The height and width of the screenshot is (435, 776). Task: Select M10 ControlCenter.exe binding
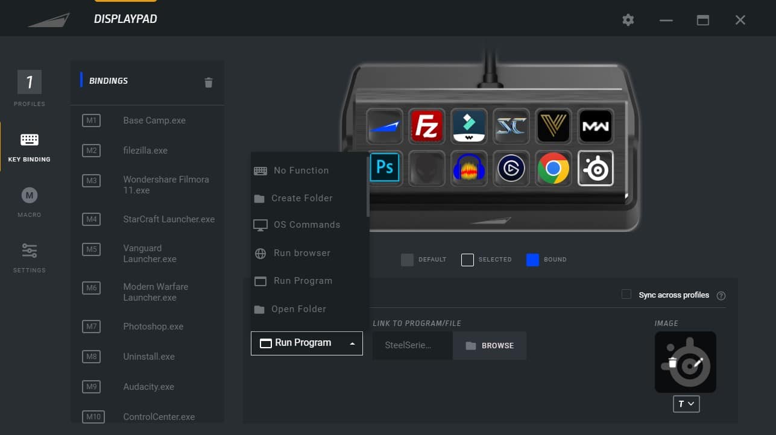click(x=147, y=417)
